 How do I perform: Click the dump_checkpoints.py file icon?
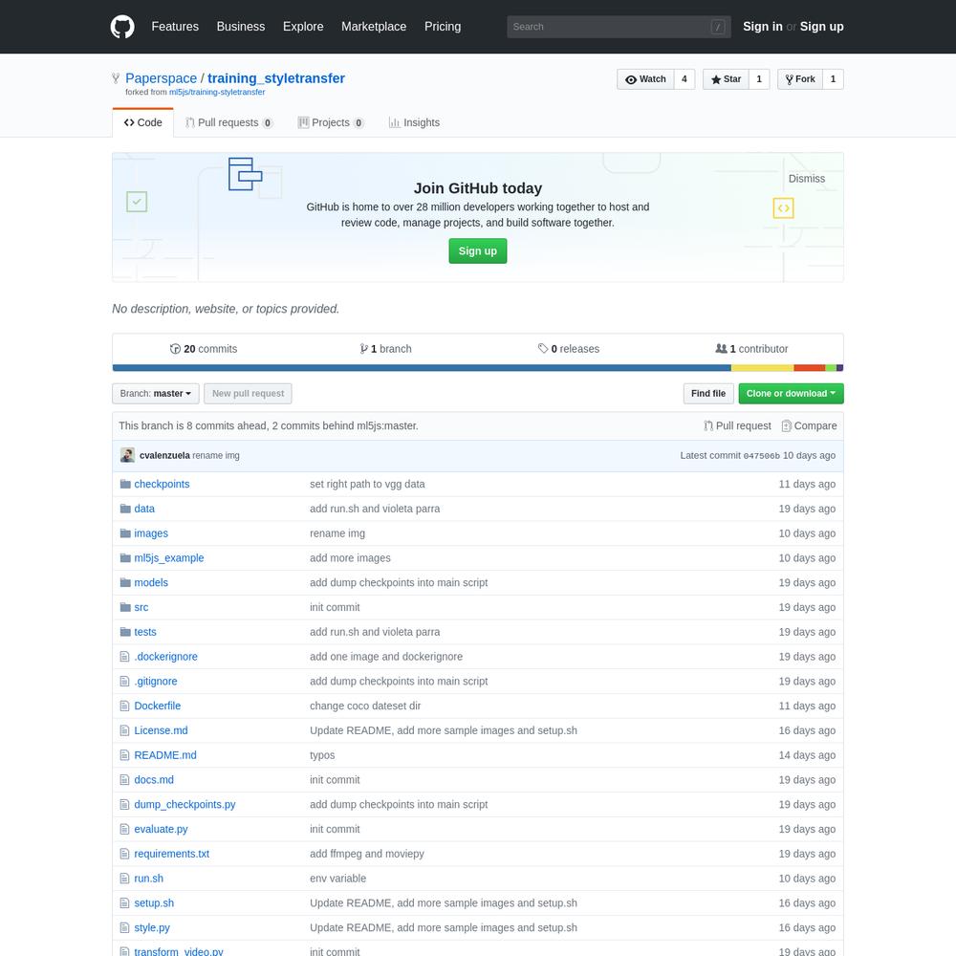125,805
